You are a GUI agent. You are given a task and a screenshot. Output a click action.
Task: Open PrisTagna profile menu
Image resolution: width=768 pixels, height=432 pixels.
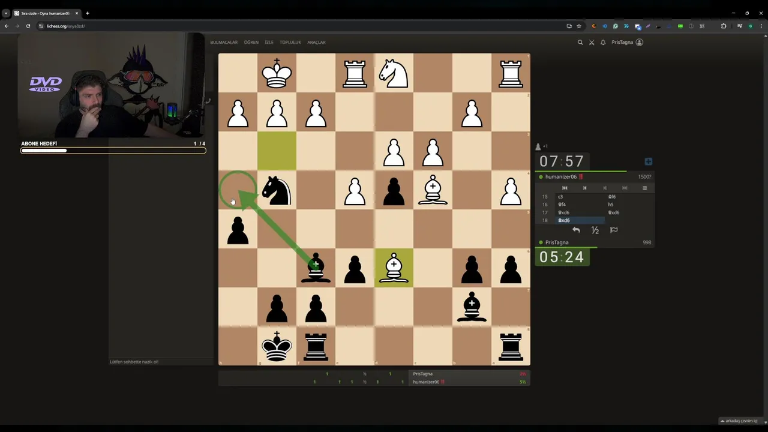click(x=627, y=42)
